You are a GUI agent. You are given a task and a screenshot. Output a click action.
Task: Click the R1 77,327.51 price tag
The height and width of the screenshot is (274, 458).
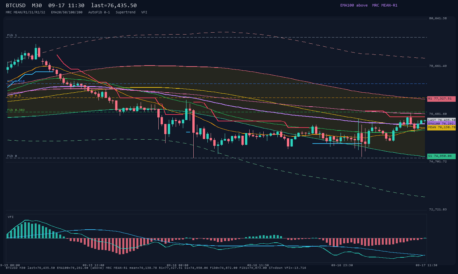tap(441, 99)
